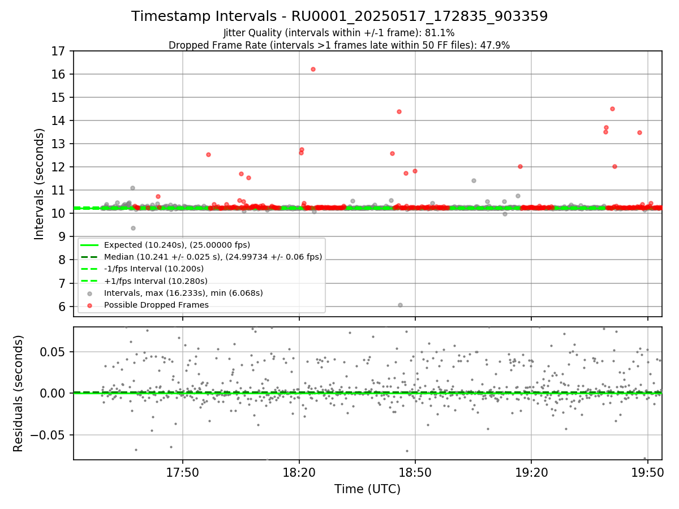679x509 pixels.
Task: Click the '6' y-axis tick label
Action: pos(62,307)
